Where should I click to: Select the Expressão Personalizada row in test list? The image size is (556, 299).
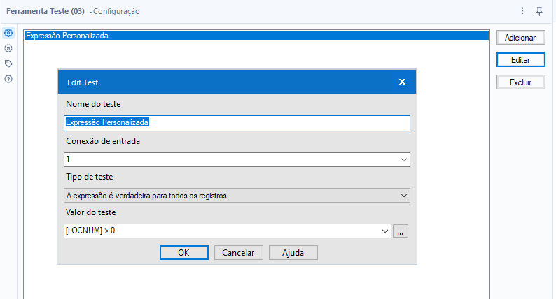pos(256,36)
